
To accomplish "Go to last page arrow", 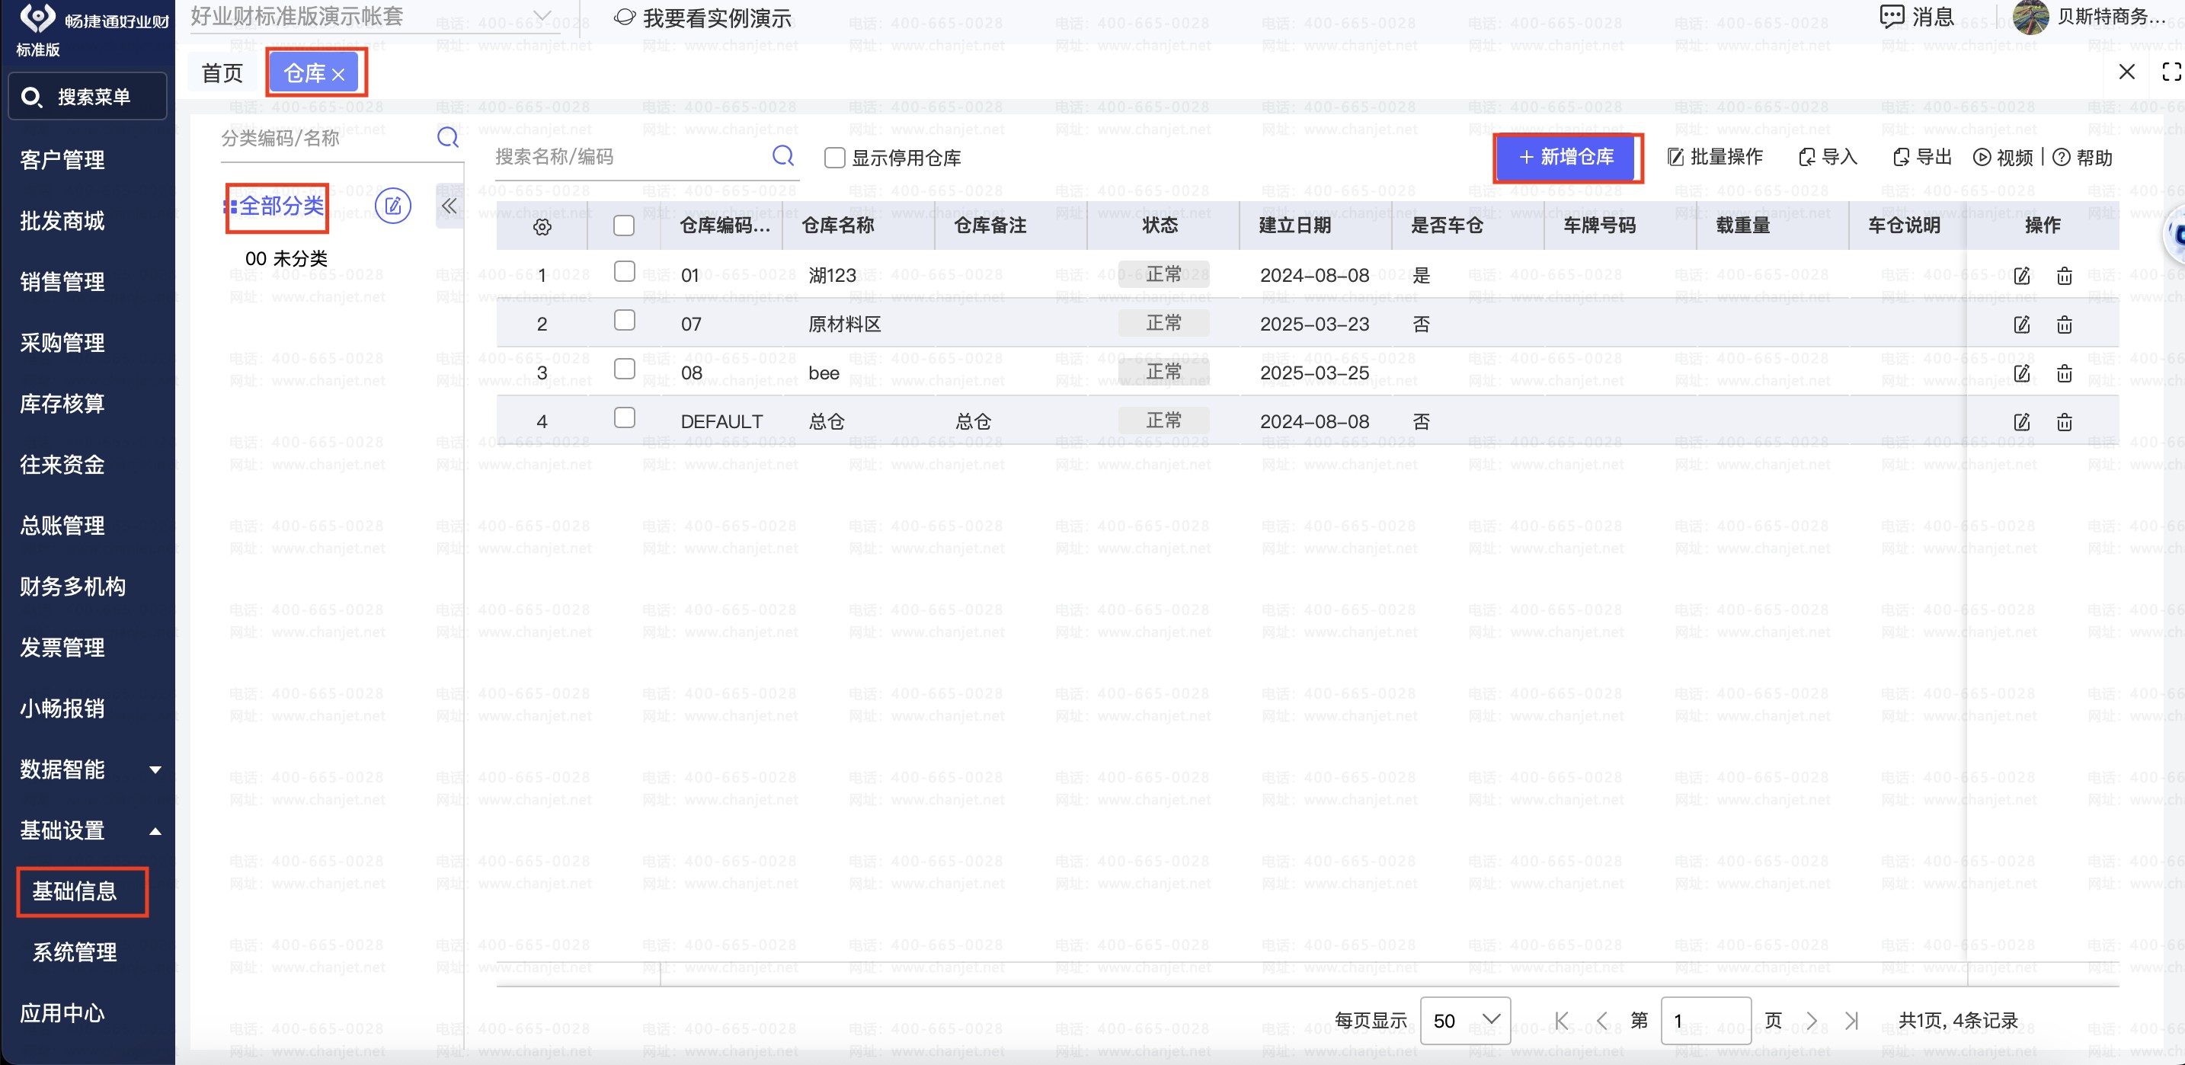I will click(1851, 1021).
